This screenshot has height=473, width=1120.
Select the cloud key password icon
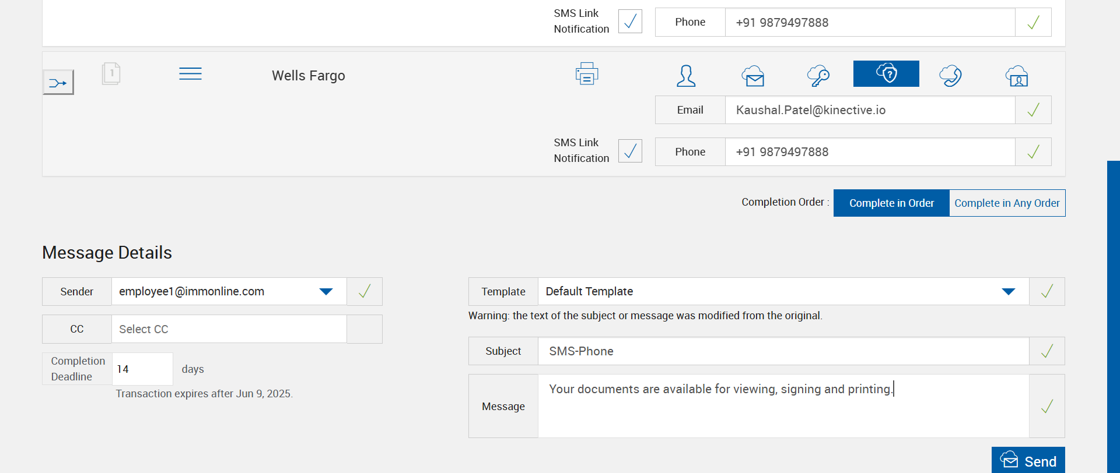(818, 76)
